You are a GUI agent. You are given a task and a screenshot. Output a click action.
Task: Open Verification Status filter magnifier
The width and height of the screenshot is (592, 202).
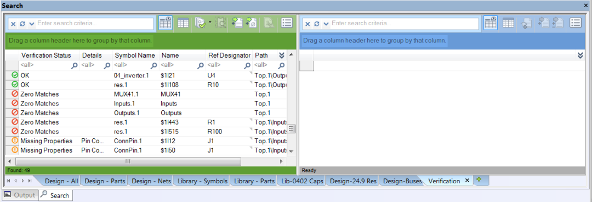[x=74, y=65]
